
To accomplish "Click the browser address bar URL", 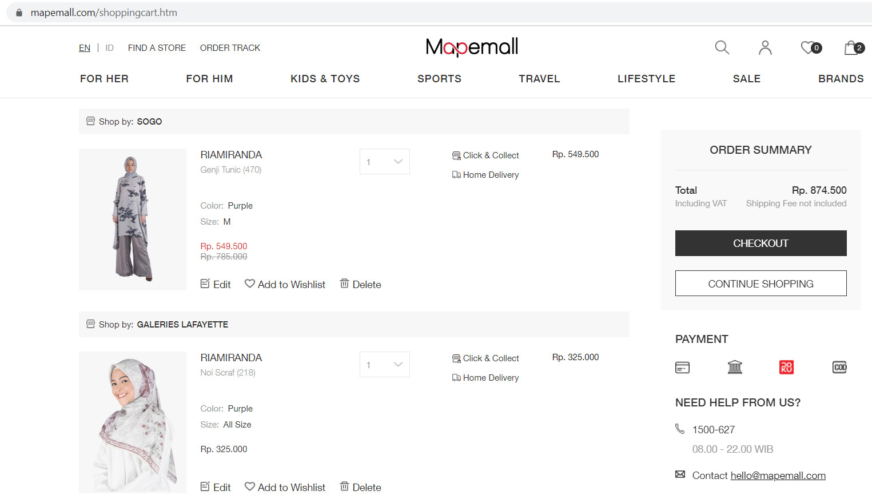I will [x=104, y=13].
